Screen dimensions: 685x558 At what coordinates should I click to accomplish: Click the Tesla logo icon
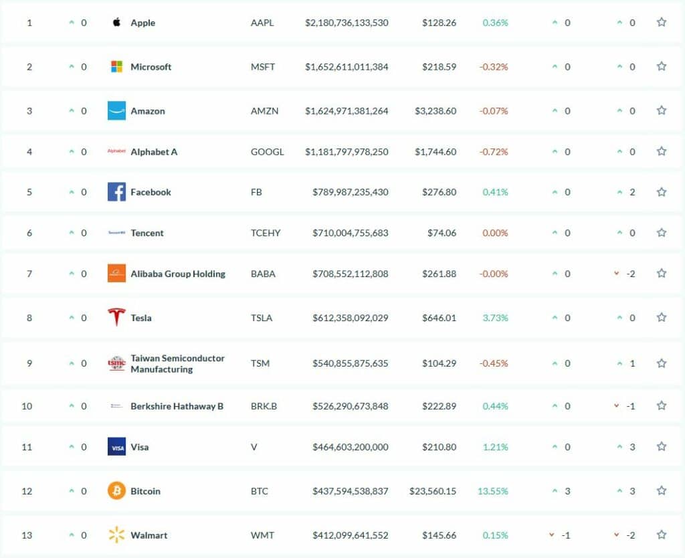pyautogui.click(x=117, y=318)
